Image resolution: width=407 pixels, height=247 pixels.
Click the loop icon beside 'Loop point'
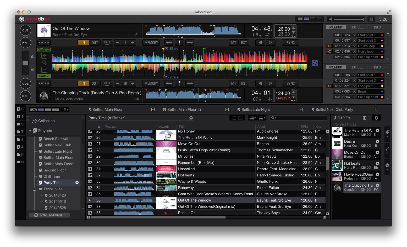(x=329, y=86)
